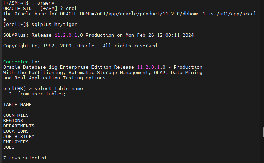Click the TABLE_NAME column header
This screenshot has width=264, height=163.
(x=17, y=105)
